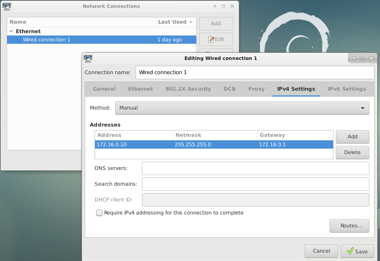The height and width of the screenshot is (261, 380).
Task: Open the Method dropdown set to Manual
Action: pos(242,108)
